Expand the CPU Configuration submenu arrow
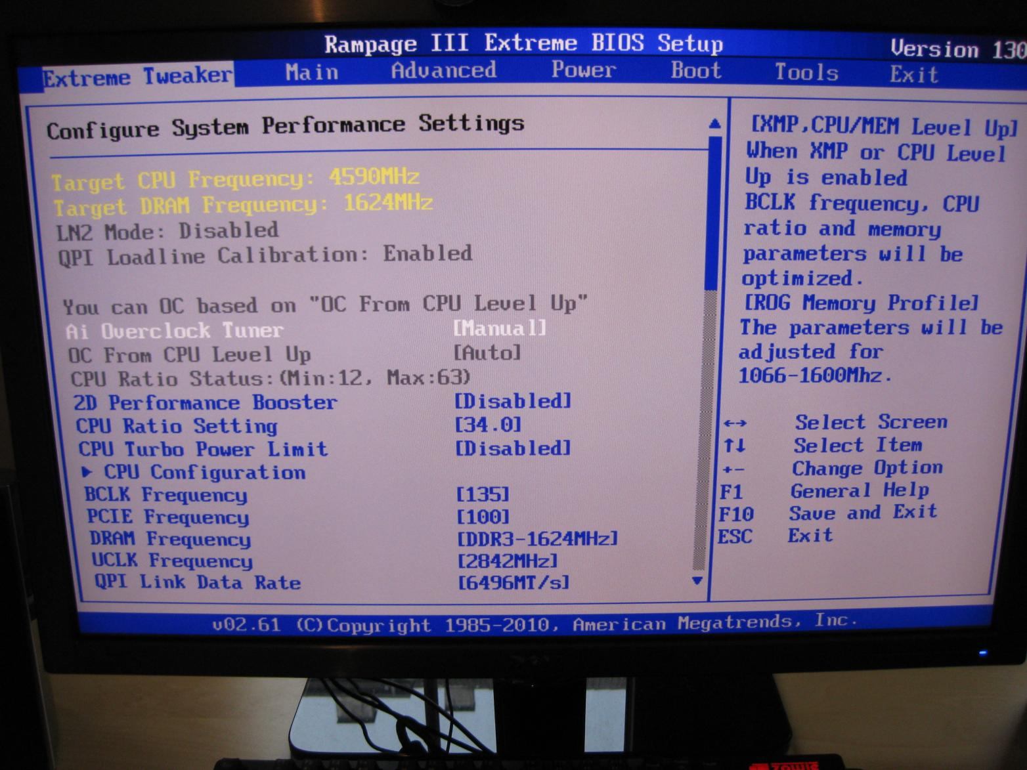Image resolution: width=1027 pixels, height=770 pixels. coord(87,471)
